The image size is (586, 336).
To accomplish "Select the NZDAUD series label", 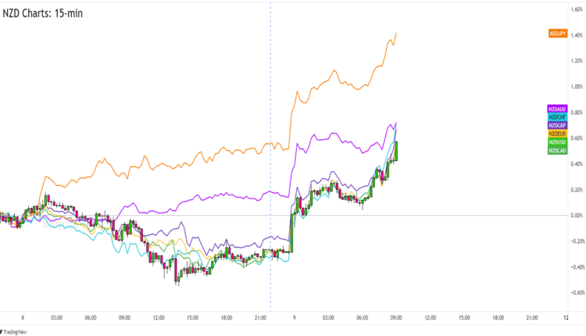I will (x=557, y=109).
